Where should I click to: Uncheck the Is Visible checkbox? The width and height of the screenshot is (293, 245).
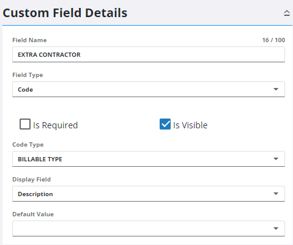coord(165,124)
